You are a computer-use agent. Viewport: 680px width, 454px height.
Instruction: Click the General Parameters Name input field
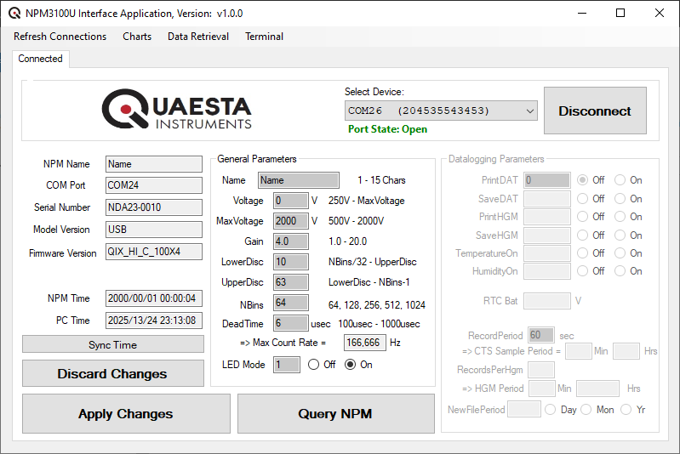[x=298, y=180]
